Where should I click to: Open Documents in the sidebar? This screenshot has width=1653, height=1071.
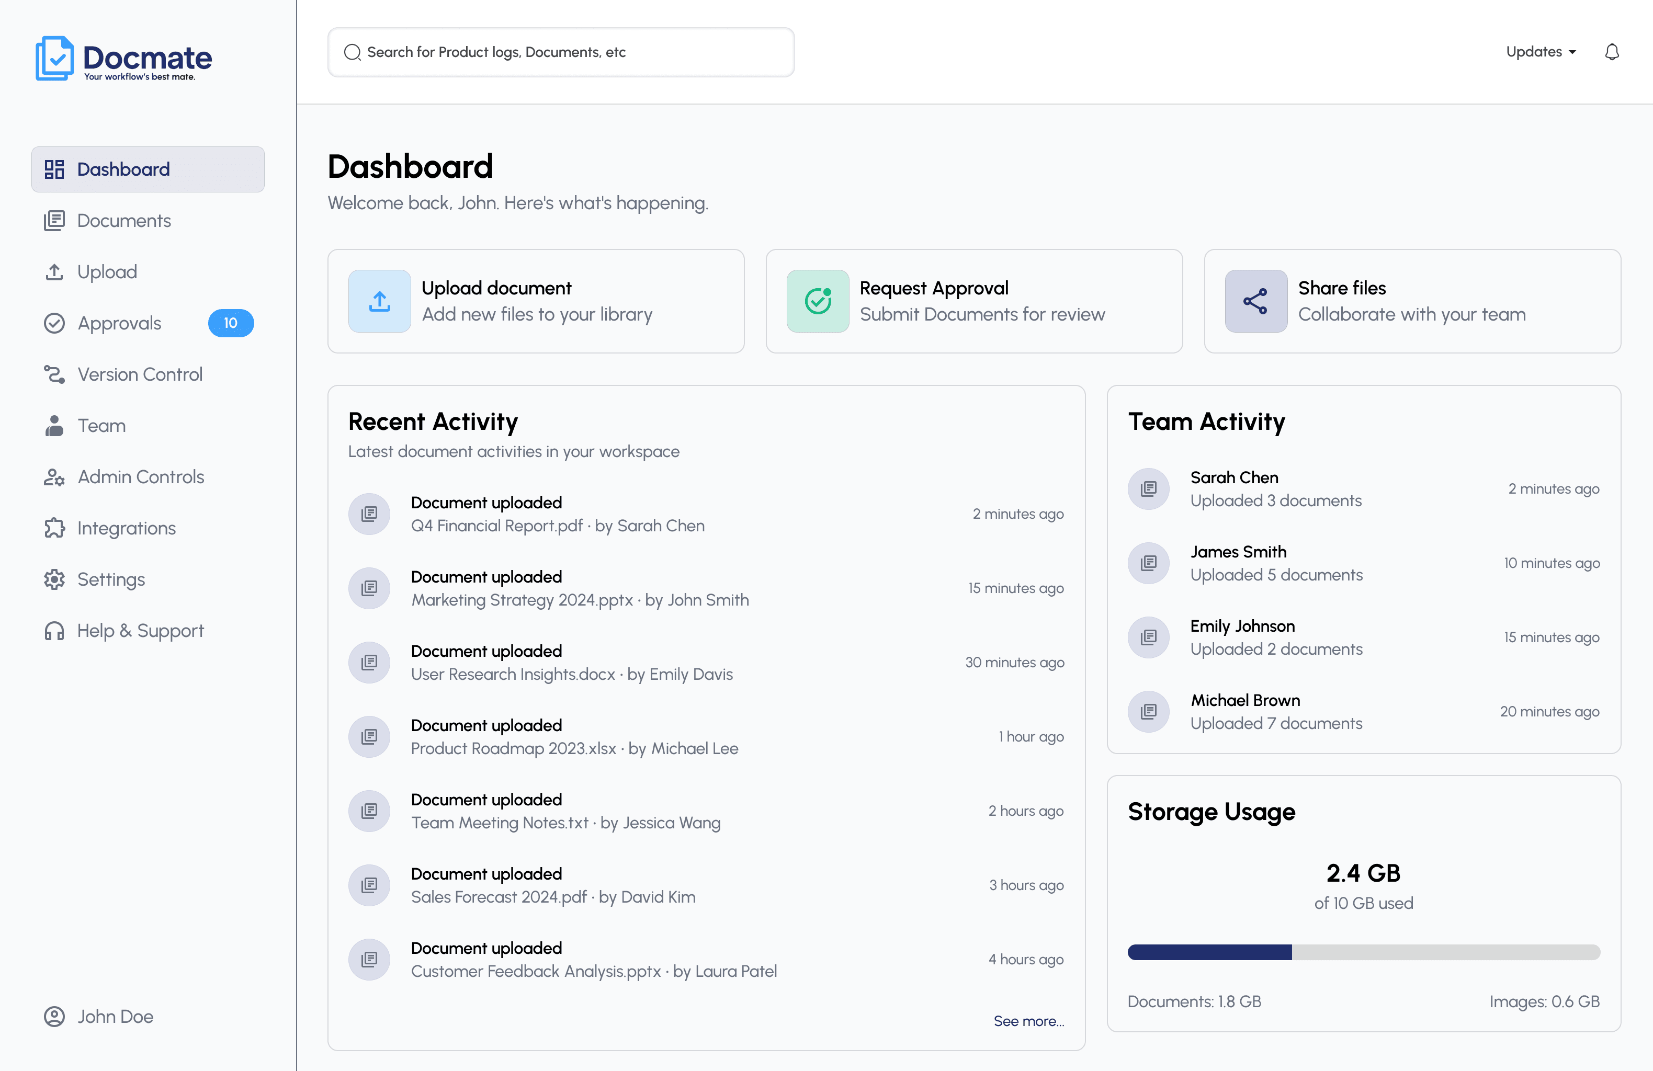pyautogui.click(x=148, y=221)
